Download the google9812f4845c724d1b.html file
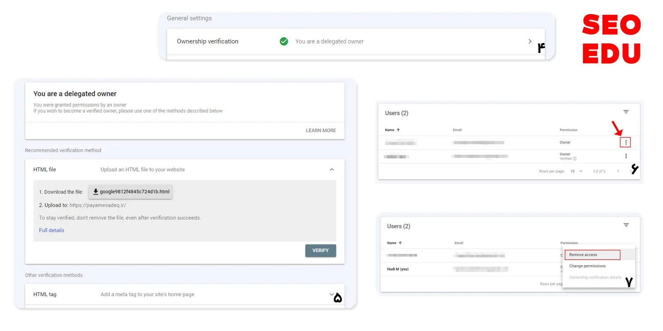Image resolution: width=663 pixels, height=331 pixels. click(131, 192)
